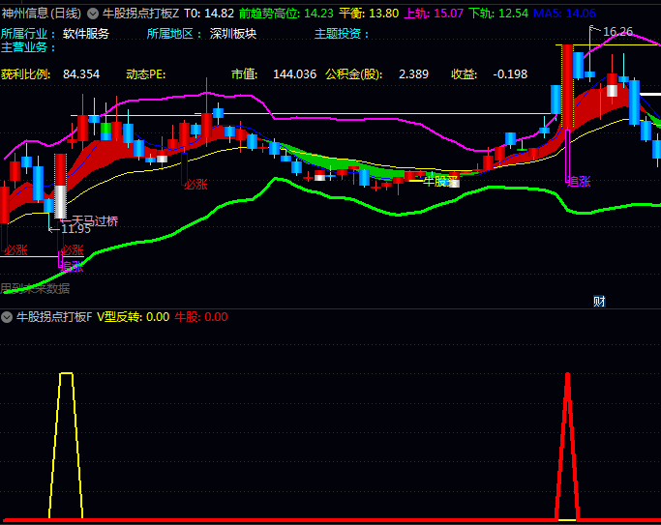Expand the 牛股拐点打板Z indicator dropdown
Image resolution: width=661 pixels, height=525 pixels.
coord(93,14)
